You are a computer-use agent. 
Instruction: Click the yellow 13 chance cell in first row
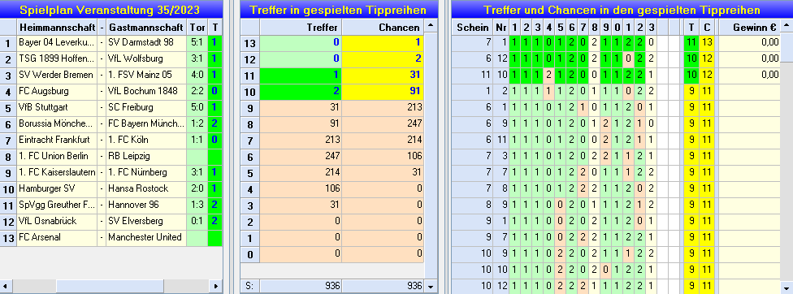707,43
